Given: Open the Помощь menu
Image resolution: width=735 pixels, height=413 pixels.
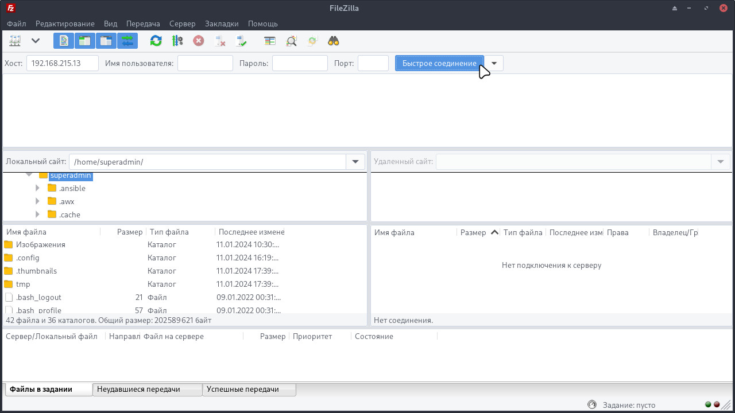Looking at the screenshot, I should 263,24.
